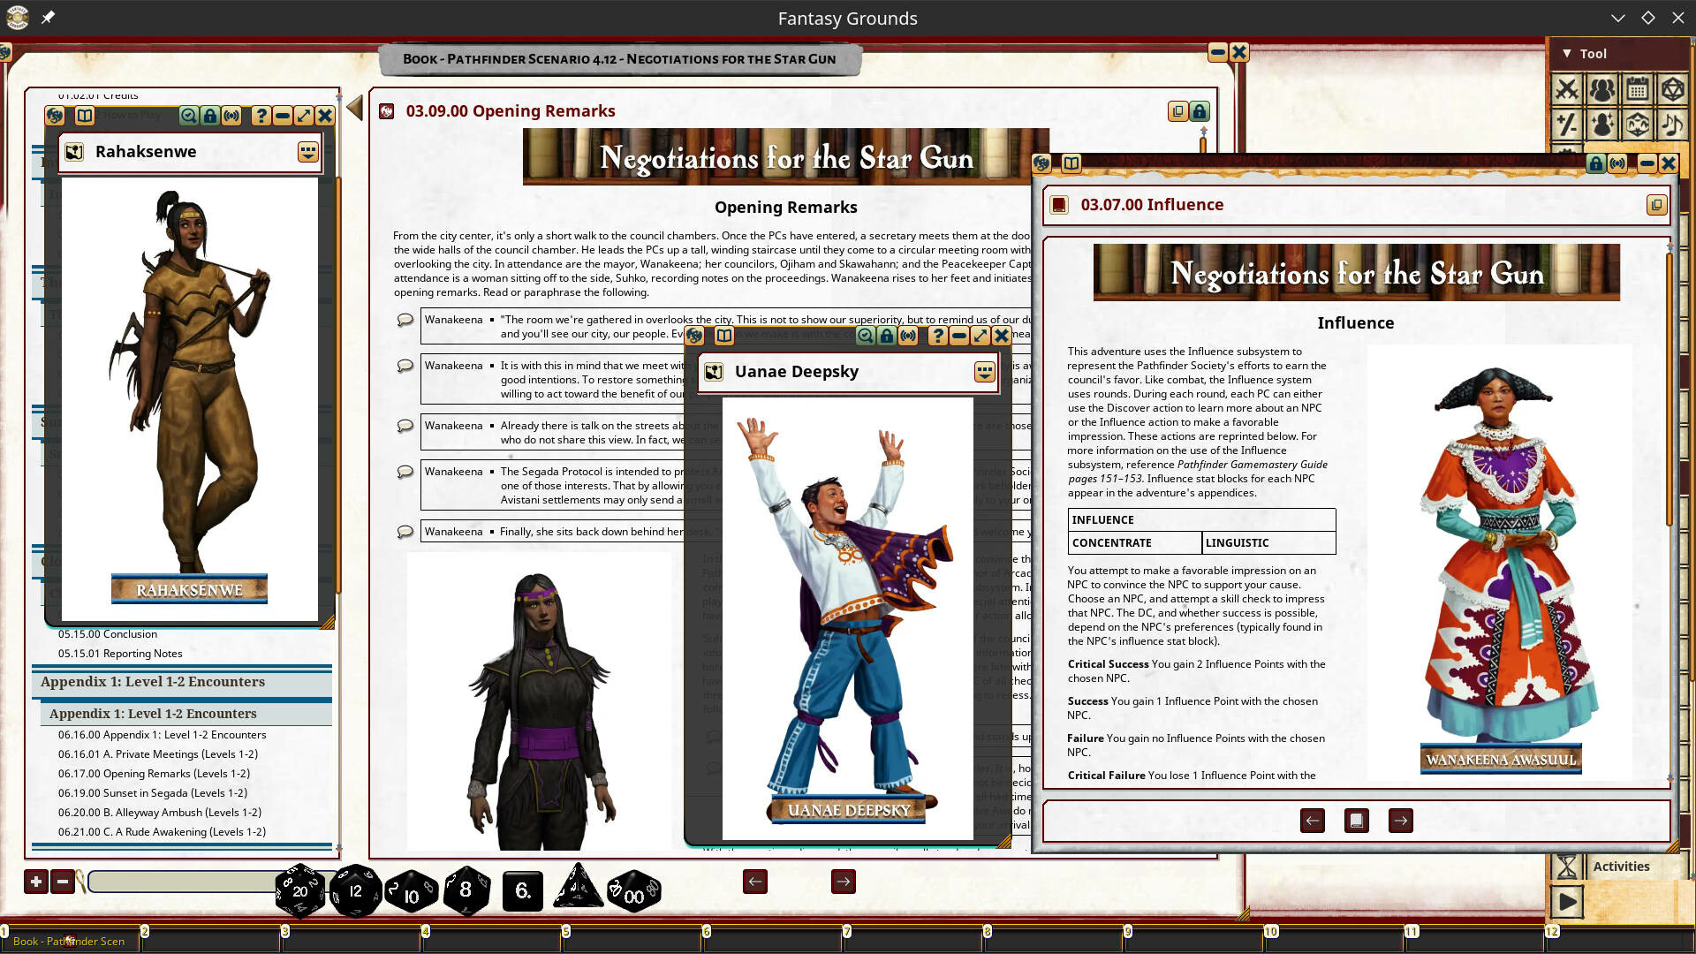Switch to the Activities tab
The width and height of the screenshot is (1696, 954).
tap(1622, 867)
